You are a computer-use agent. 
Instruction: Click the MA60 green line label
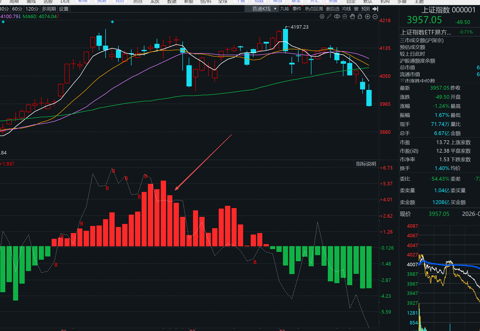pyautogui.click(x=40, y=16)
